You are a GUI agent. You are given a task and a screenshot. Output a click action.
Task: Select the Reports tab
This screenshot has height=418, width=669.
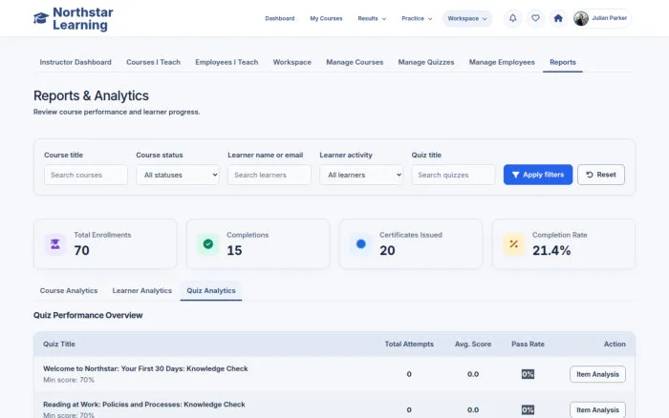pos(563,62)
